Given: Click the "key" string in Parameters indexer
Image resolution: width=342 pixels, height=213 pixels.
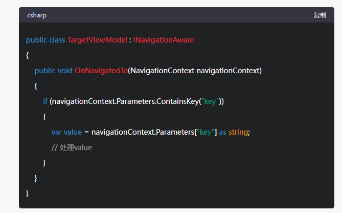Looking at the screenshot, I should click(x=206, y=132).
